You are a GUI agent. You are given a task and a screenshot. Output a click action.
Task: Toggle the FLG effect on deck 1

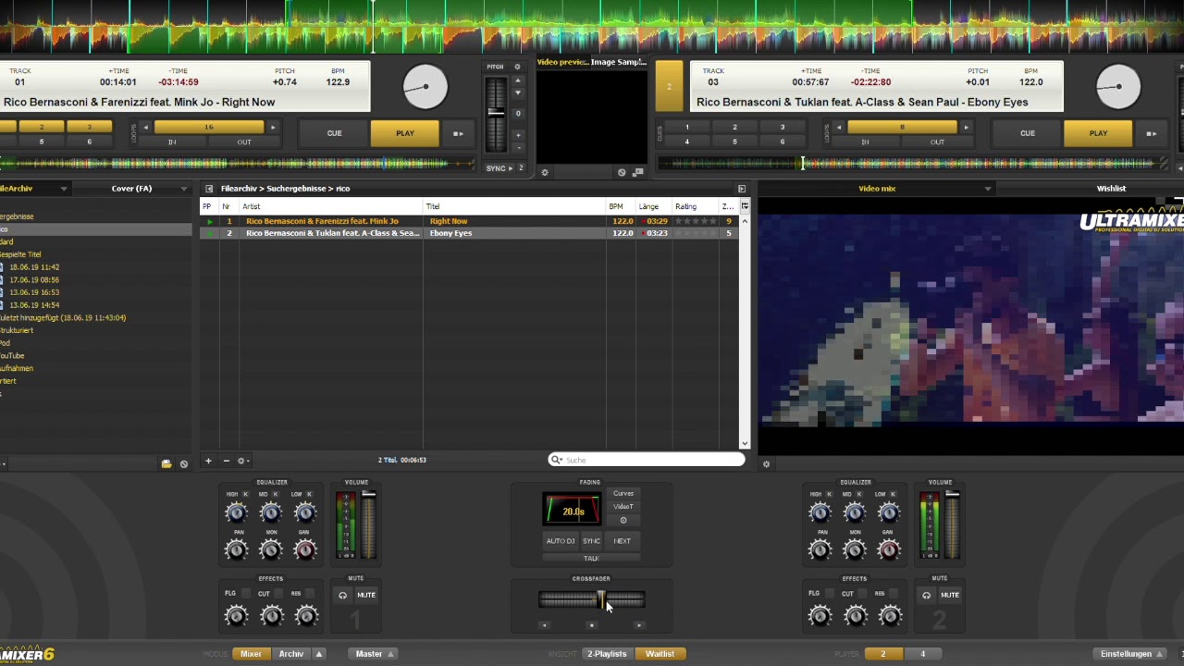[246, 594]
